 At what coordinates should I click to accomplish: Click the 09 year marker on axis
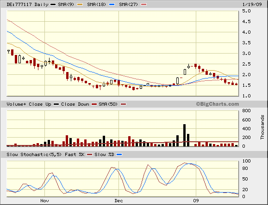tap(196, 201)
